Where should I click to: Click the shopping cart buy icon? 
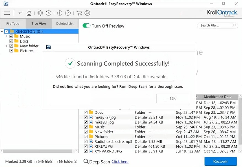tap(79, 13)
